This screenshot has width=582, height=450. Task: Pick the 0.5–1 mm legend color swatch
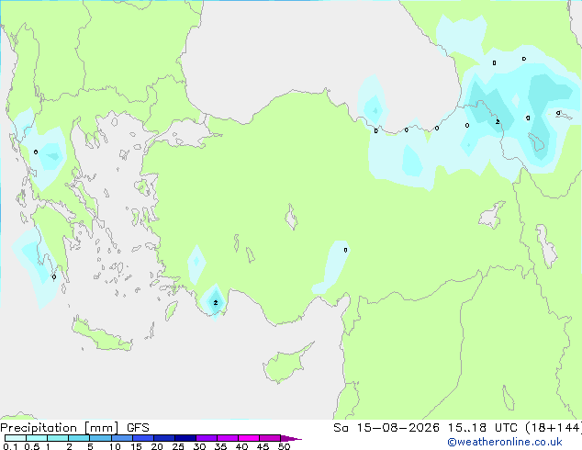pyautogui.click(x=37, y=438)
